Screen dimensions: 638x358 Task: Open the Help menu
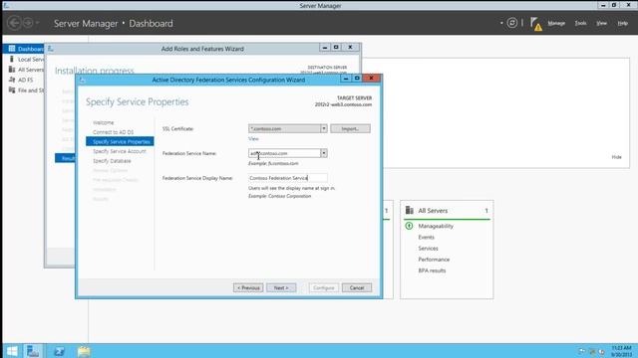622,23
